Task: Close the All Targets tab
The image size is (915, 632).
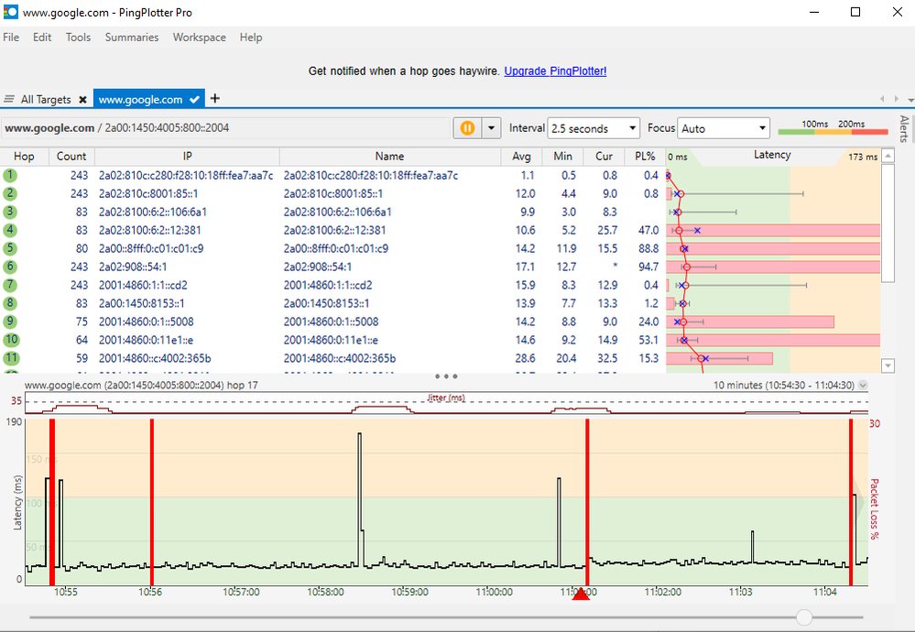Action: click(x=82, y=100)
